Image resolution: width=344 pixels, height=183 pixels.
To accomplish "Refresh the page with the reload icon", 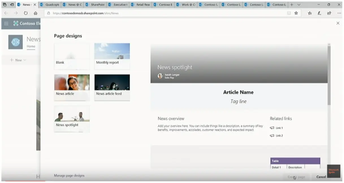I will pos(25,13).
